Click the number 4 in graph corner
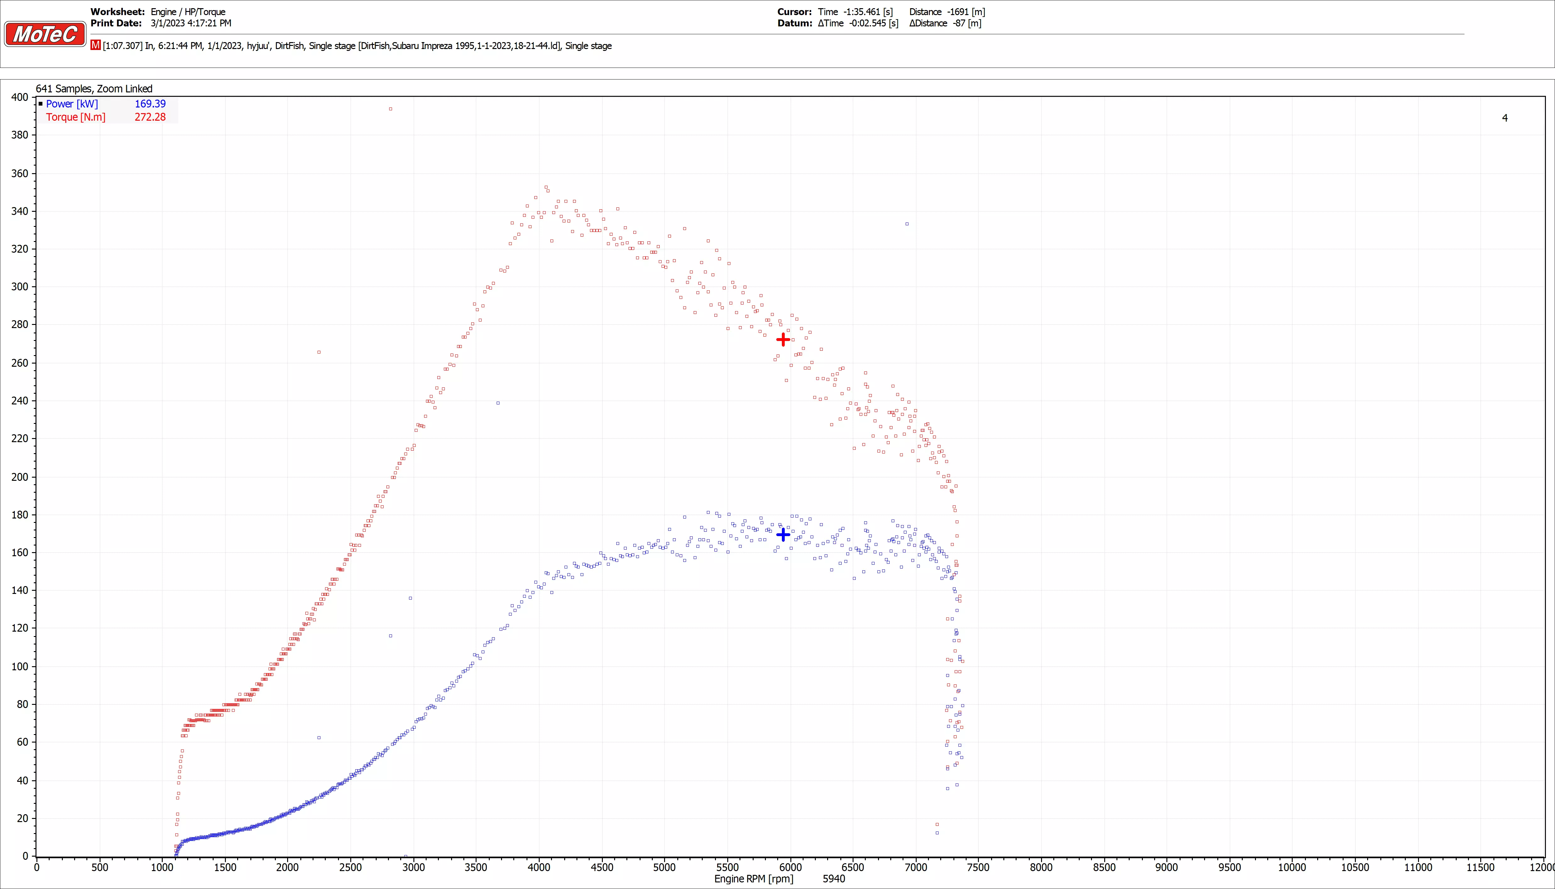1555x889 pixels. point(1504,118)
